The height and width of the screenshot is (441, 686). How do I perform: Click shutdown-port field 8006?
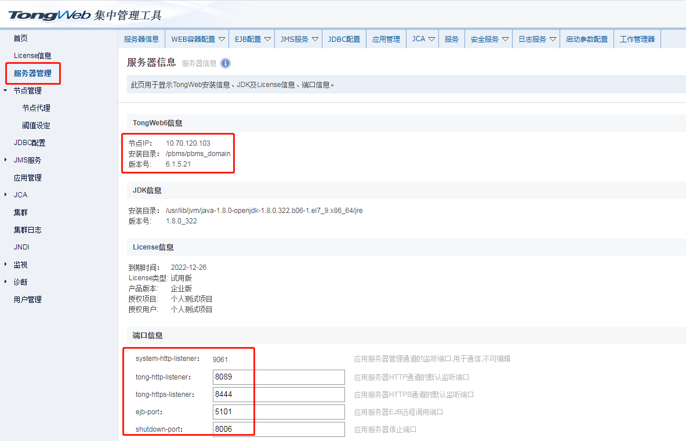(x=279, y=429)
